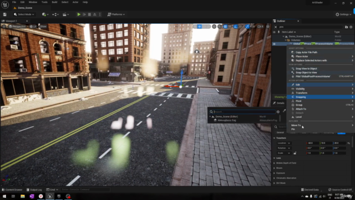Open the Settings gear menu
Viewport: 355px width, 200px height.
[343, 14]
